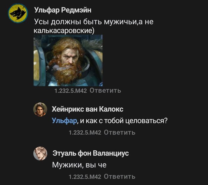Viewport: 208px width, 185px height.
Task: Click the timestamp under Хейнрикс's reply
Action: (85, 132)
